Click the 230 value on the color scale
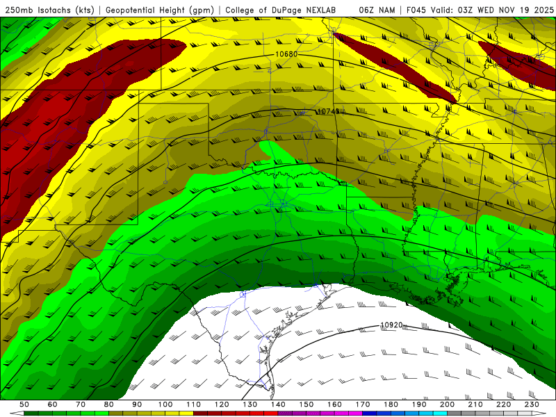Image resolution: width=556 pixels, height=417 pixels. [x=532, y=404]
